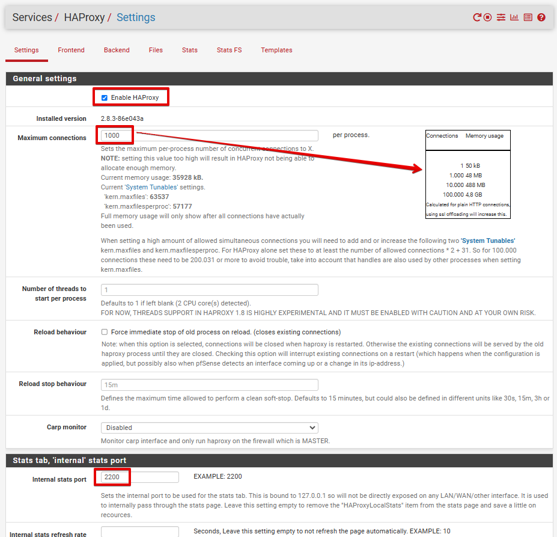This screenshot has height=537, width=557.
Task: Click the restart service icon
Action: coord(477,17)
